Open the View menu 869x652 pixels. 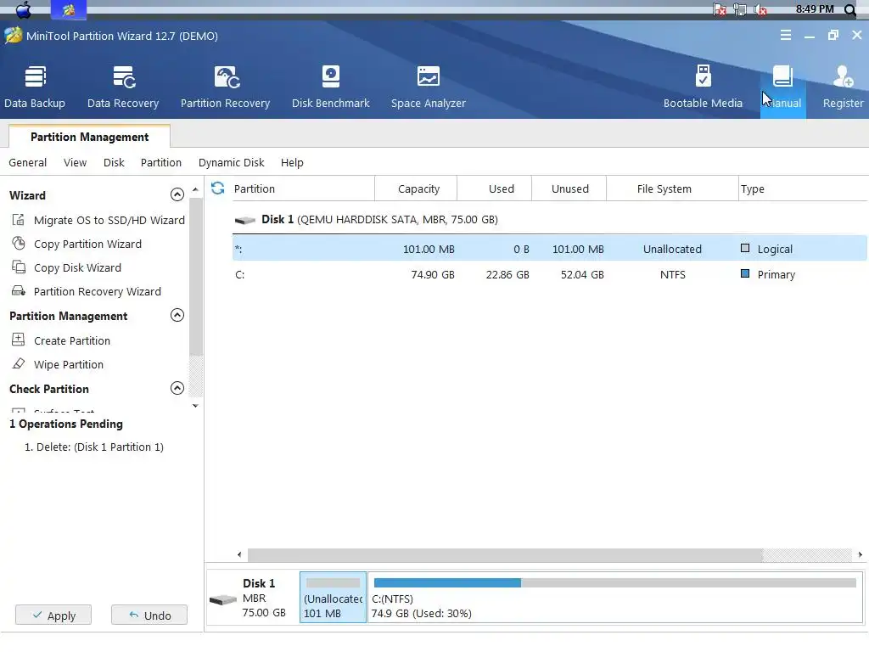click(75, 162)
